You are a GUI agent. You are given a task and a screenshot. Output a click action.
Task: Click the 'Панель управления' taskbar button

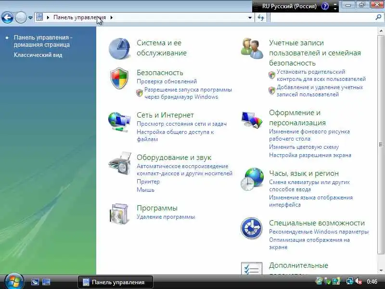115,282
